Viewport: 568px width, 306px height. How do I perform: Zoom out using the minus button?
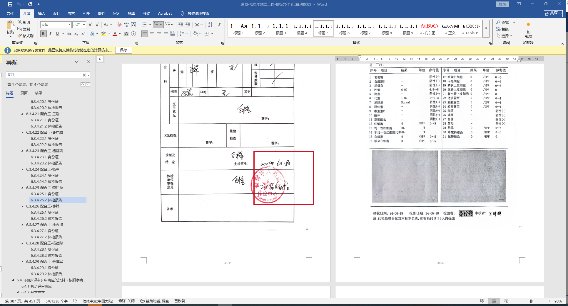[515, 301]
